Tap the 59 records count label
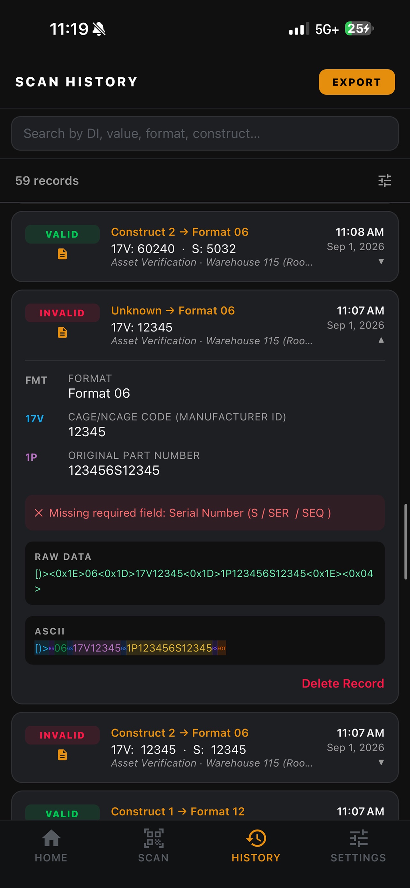This screenshot has height=888, width=410. [47, 181]
